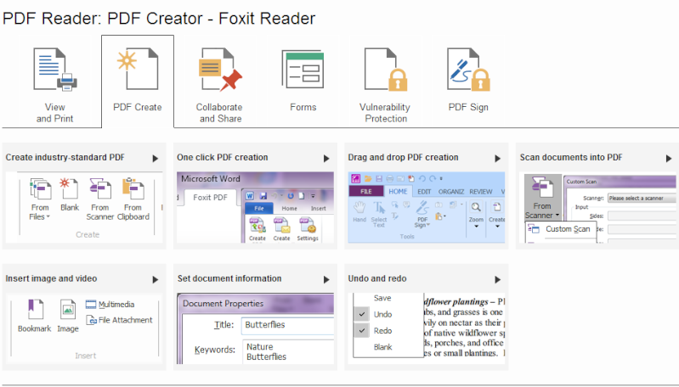Click the File tab in Word thumbnail

pyautogui.click(x=259, y=209)
